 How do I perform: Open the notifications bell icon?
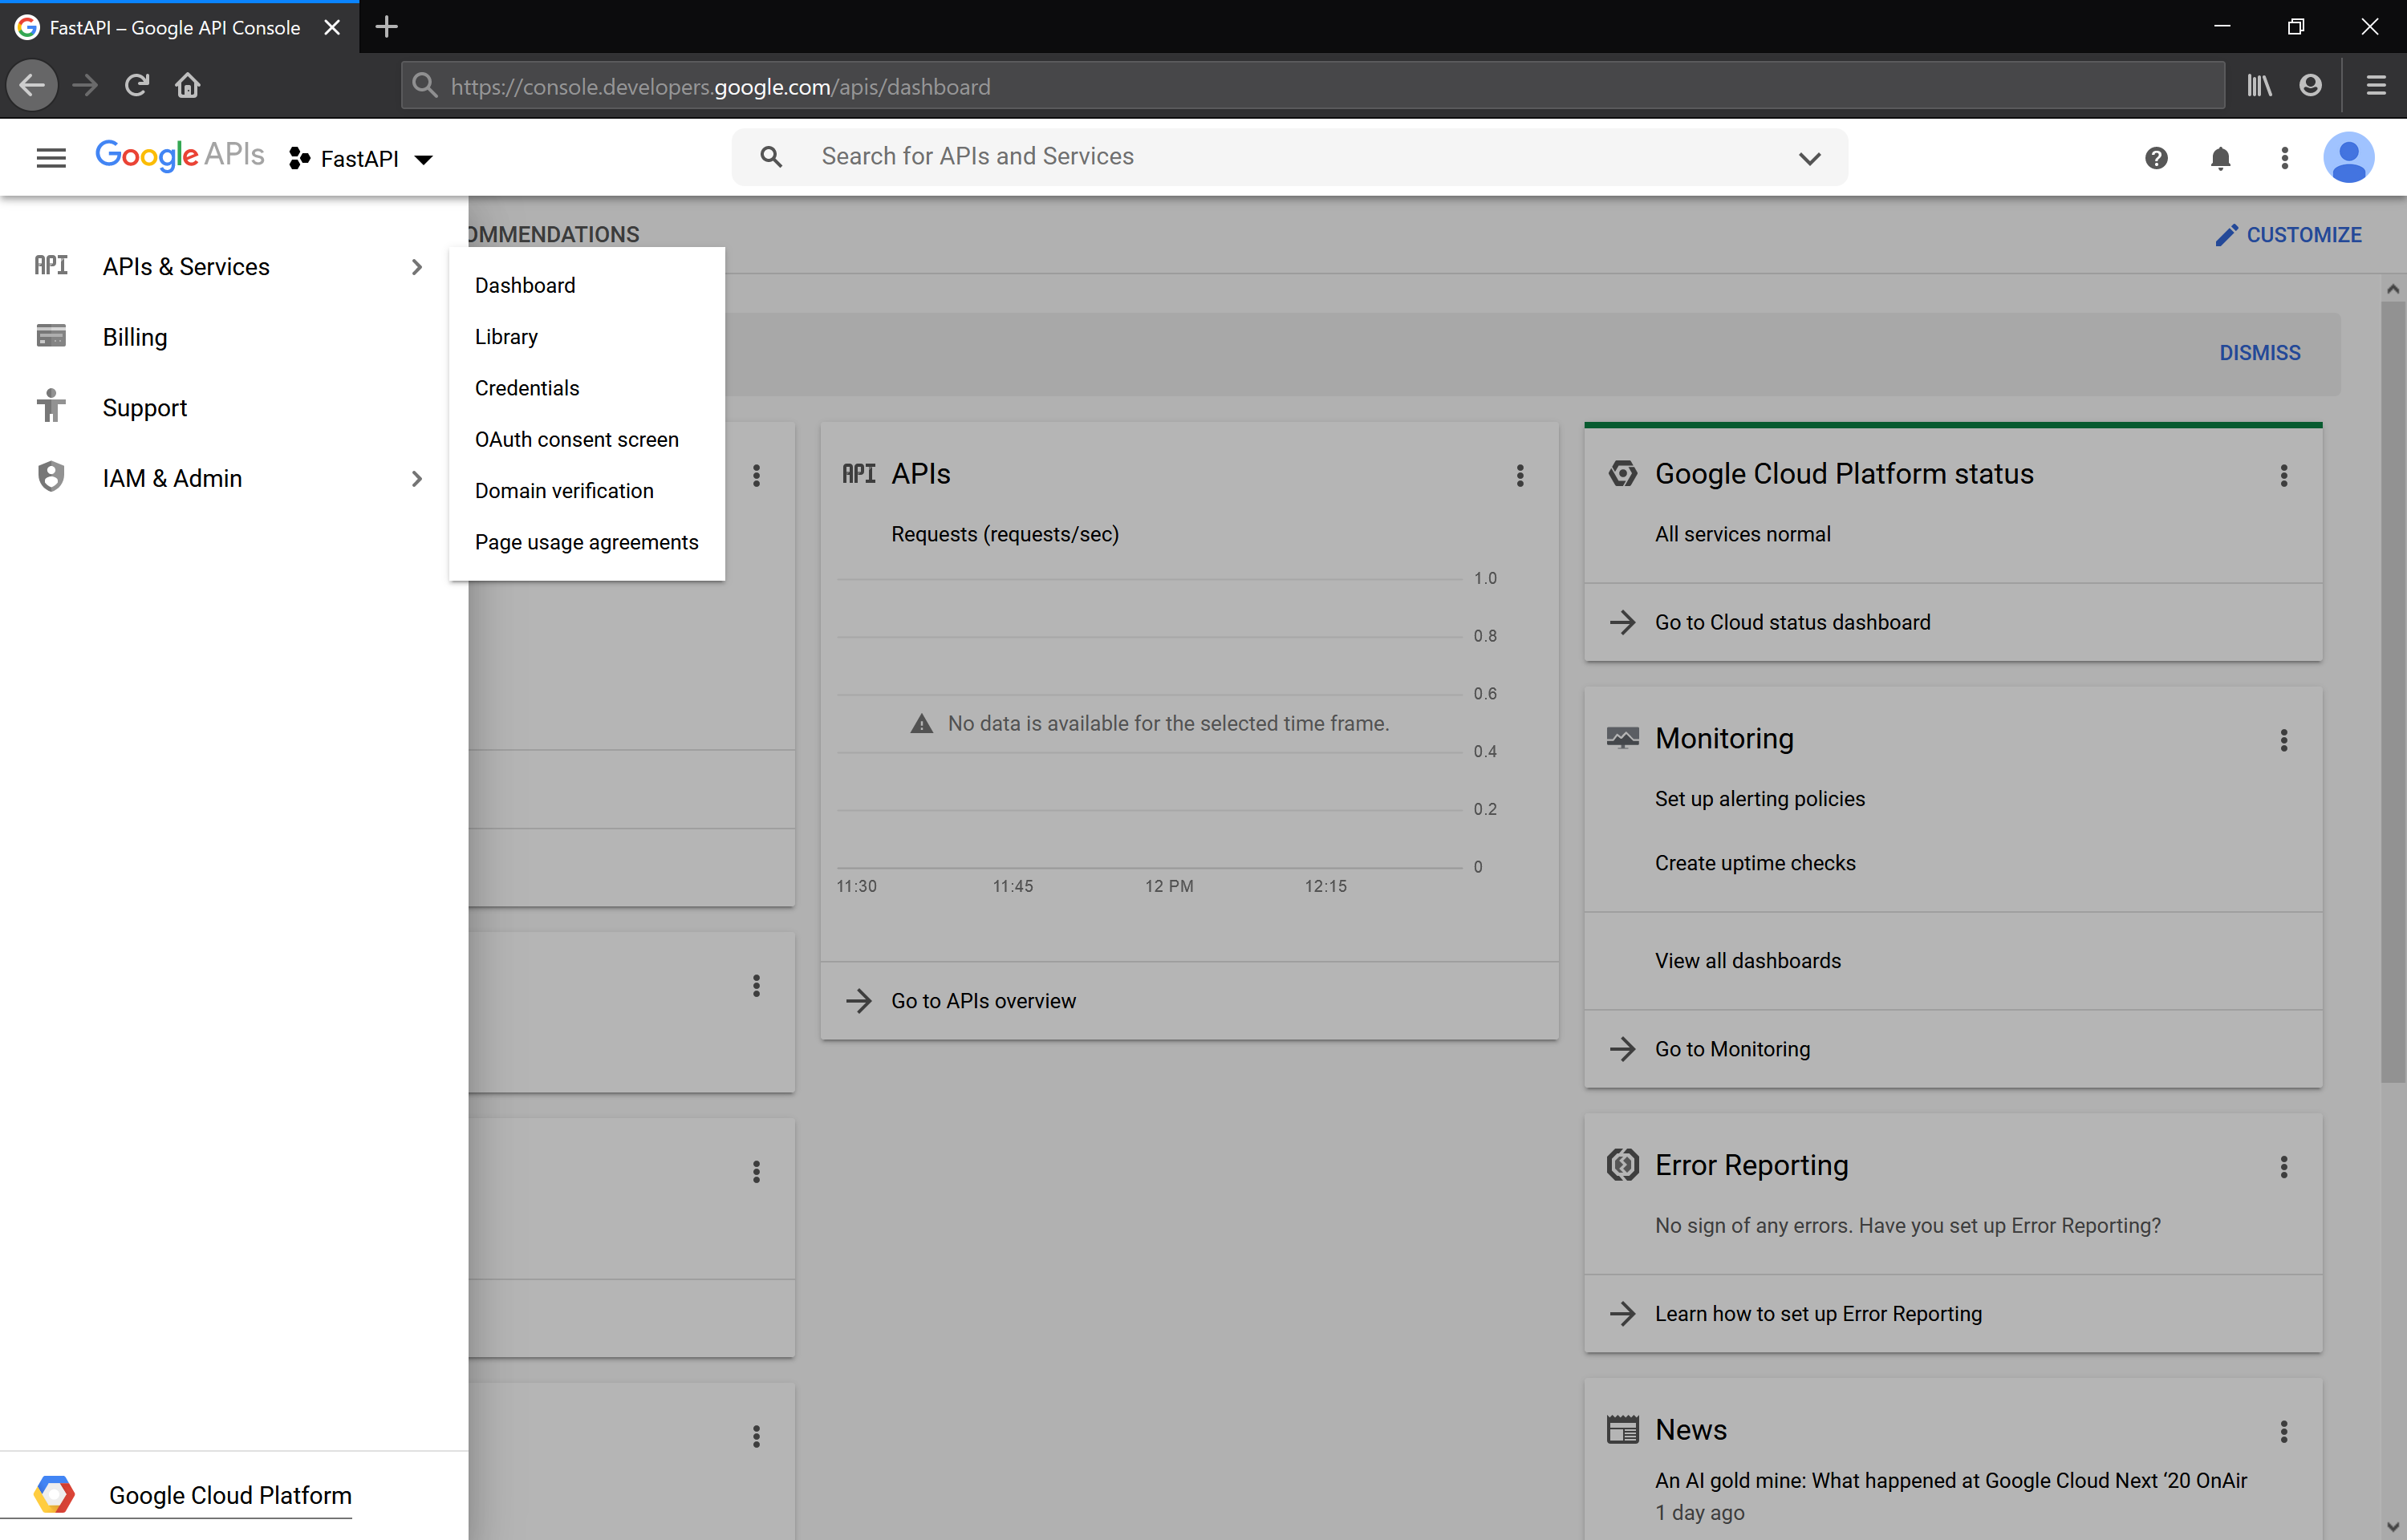coord(2220,158)
